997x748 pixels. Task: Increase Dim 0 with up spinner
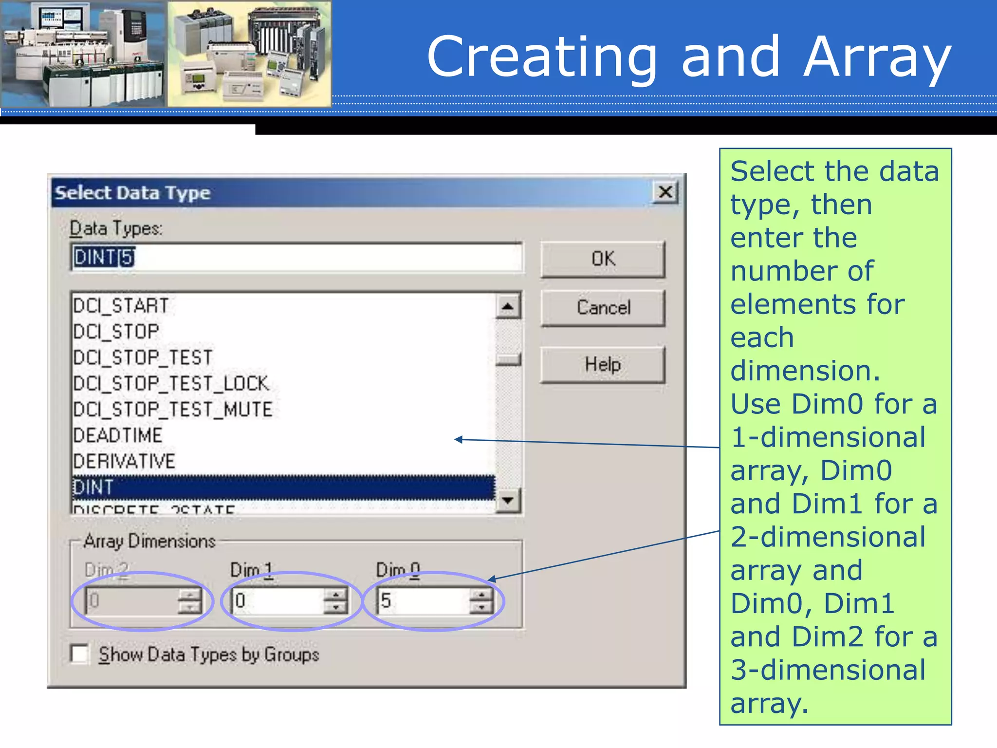tap(481, 595)
